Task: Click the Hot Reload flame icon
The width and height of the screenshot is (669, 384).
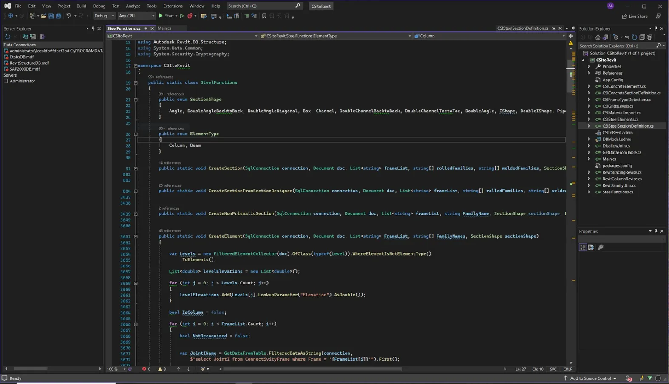Action: pos(190,16)
